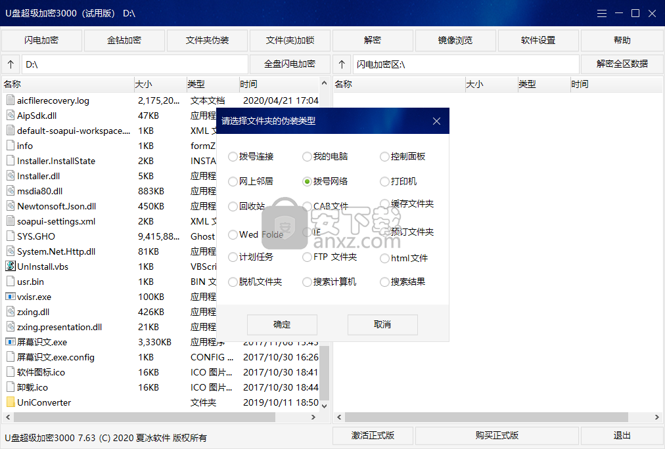Click the 软件图标.ico file icon
The width and height of the screenshot is (665, 449).
tap(9, 372)
